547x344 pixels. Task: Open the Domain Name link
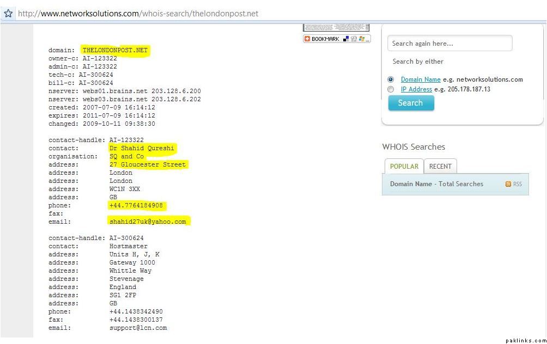421,79
